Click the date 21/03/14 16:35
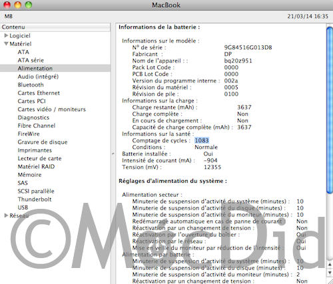This screenshot has height=284, width=333. (308, 17)
